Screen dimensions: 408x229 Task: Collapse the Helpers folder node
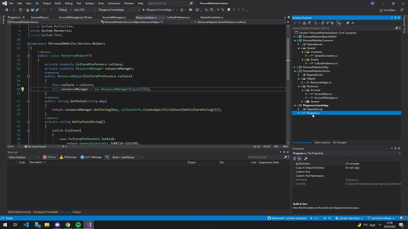[x=299, y=79]
